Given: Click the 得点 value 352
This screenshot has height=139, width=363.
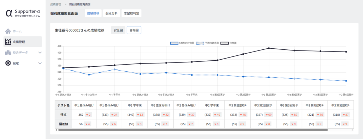Looking at the screenshot, I should (x=81, y=115).
